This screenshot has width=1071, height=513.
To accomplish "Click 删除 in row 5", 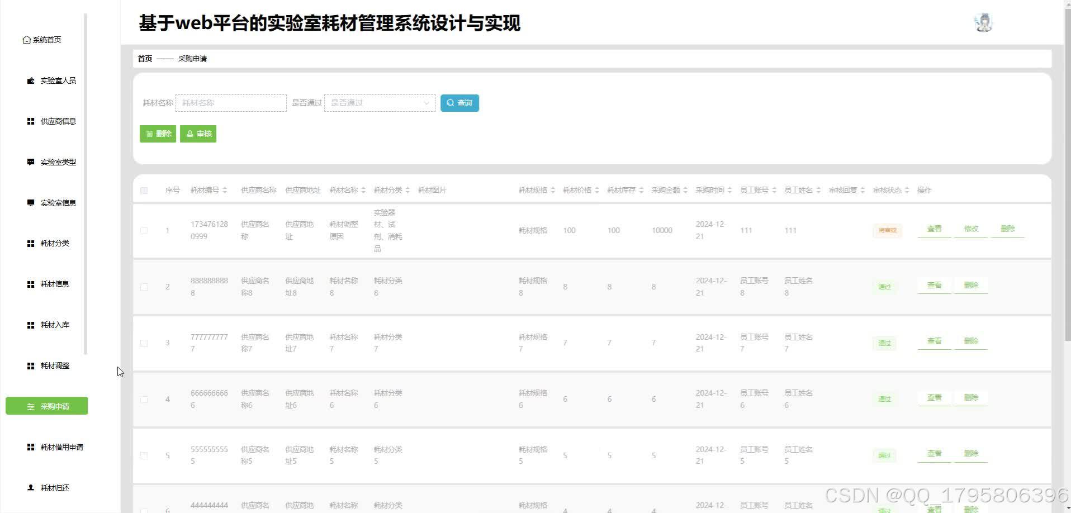I will click(x=971, y=454).
